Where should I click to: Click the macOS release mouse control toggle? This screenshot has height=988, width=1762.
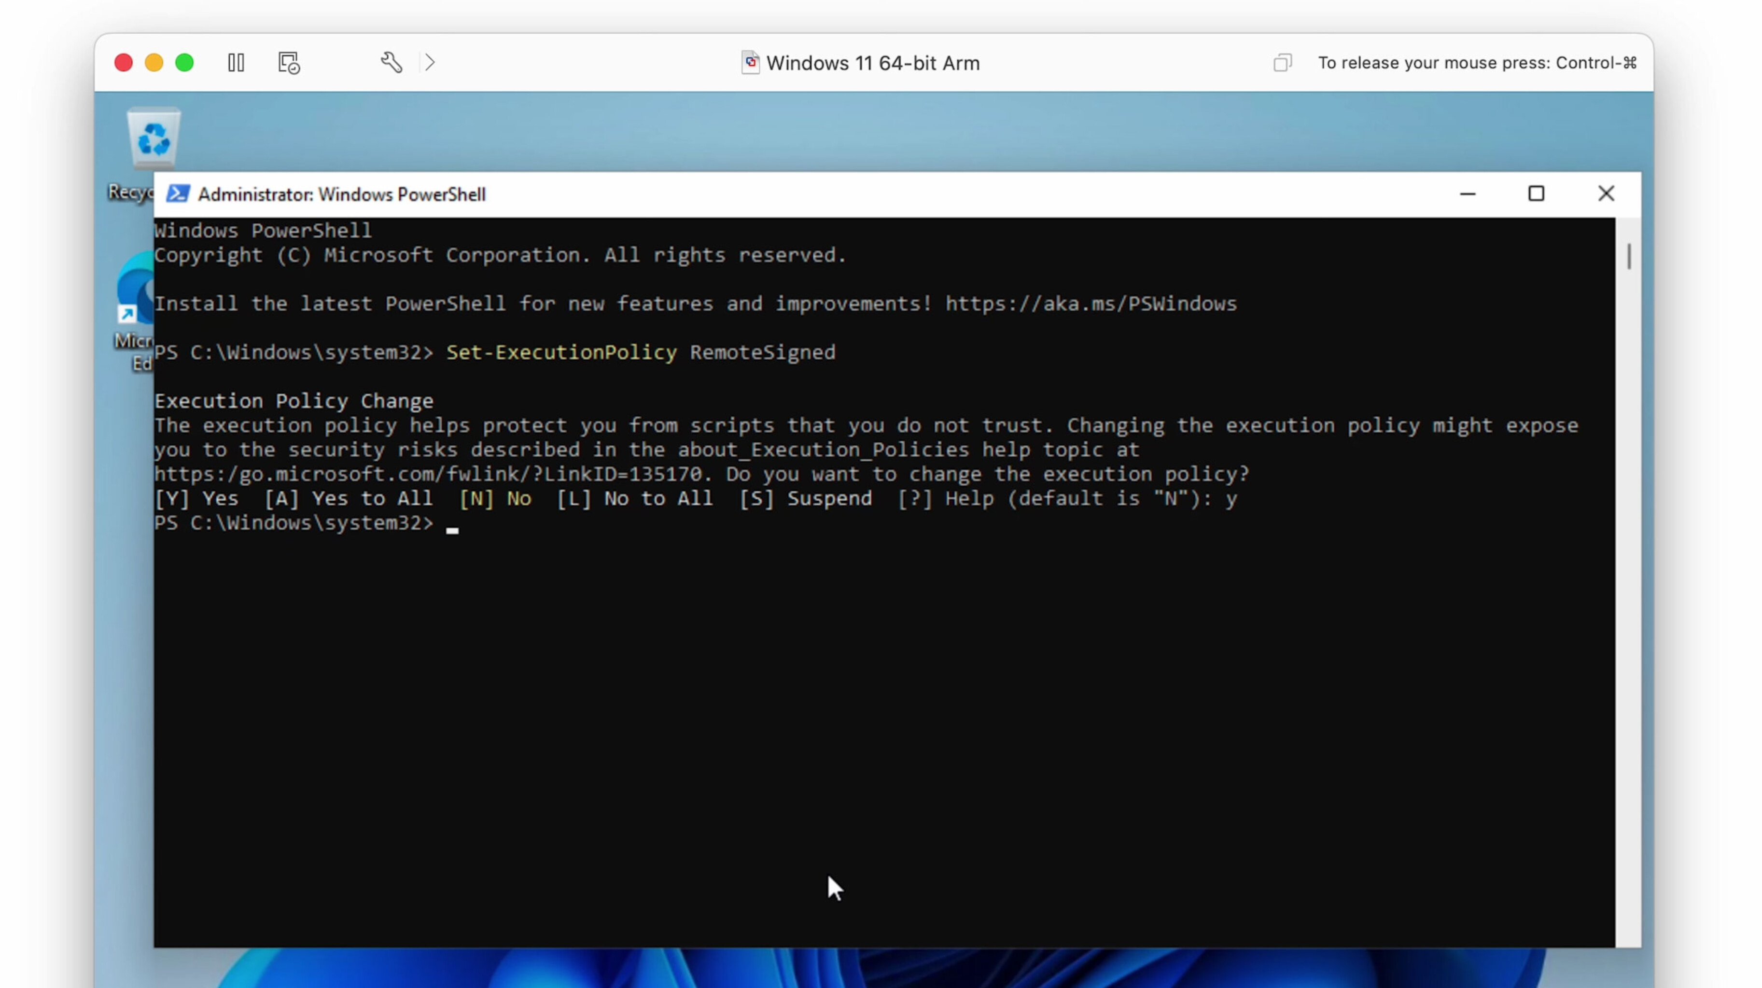tap(1282, 62)
